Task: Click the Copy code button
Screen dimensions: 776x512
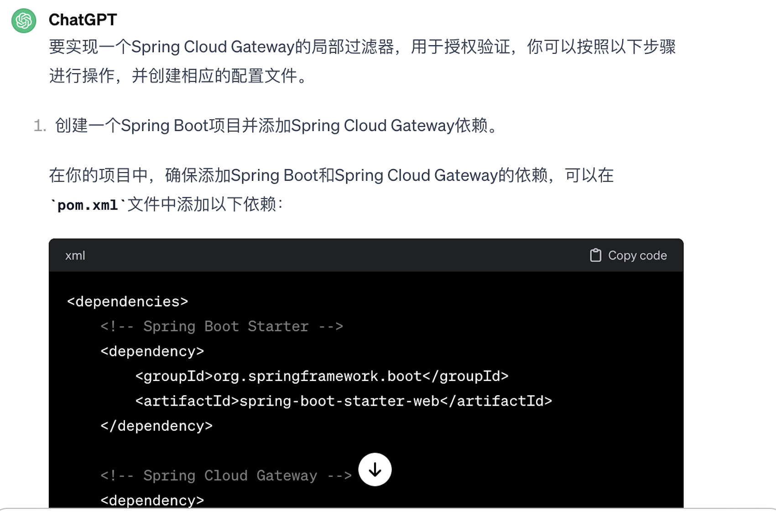Action: [628, 255]
